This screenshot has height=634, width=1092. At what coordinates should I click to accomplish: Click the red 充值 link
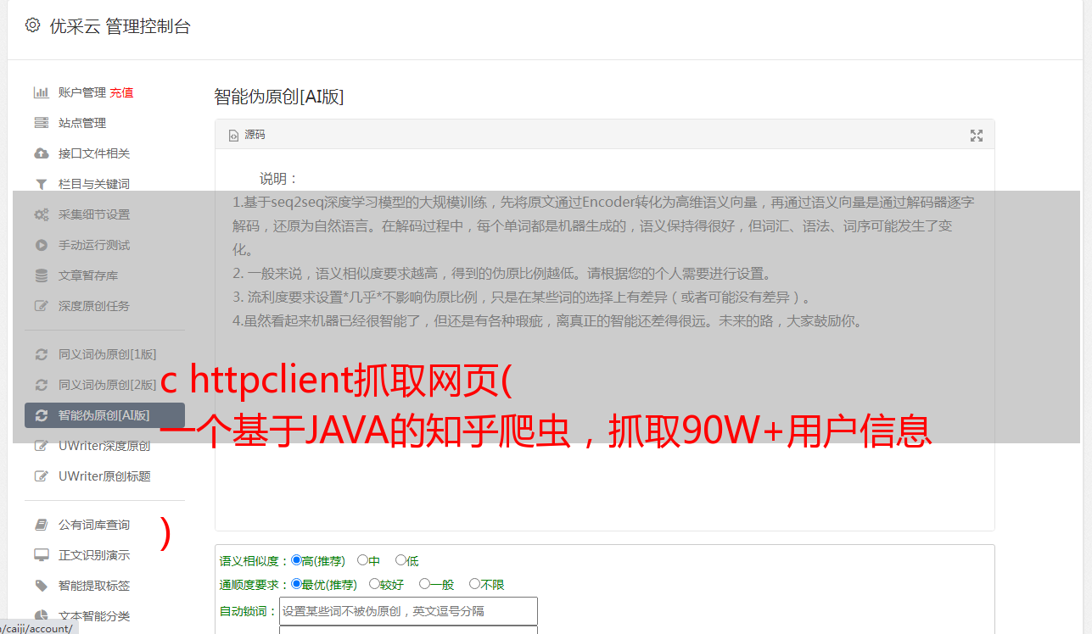(121, 92)
